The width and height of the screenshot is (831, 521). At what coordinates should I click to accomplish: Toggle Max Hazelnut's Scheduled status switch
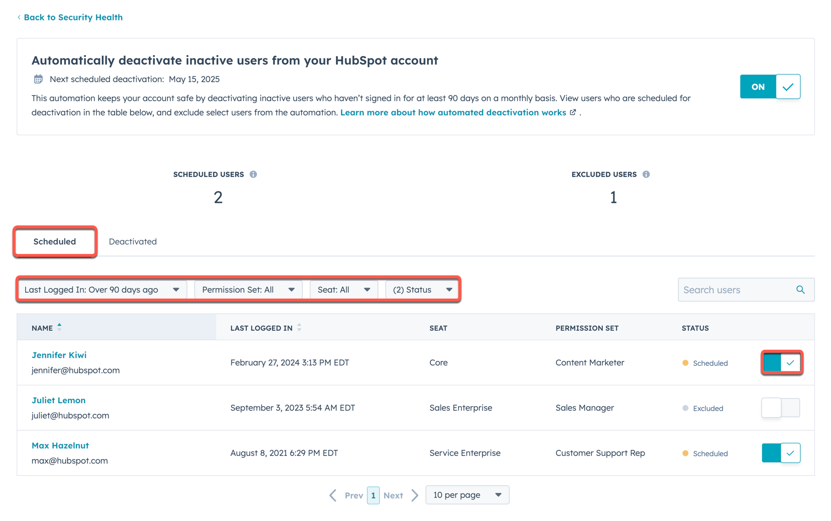(x=780, y=453)
